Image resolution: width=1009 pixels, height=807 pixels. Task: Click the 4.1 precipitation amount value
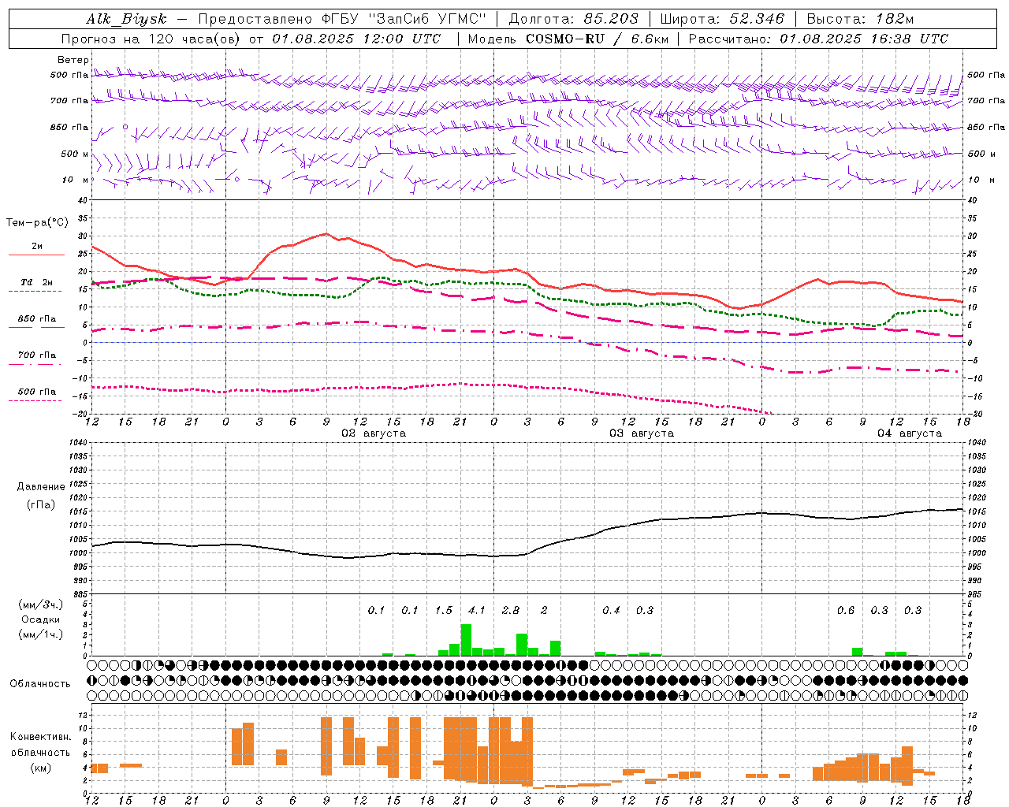pyautogui.click(x=477, y=610)
